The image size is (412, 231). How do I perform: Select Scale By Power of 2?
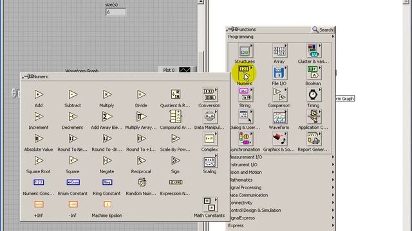click(175, 139)
